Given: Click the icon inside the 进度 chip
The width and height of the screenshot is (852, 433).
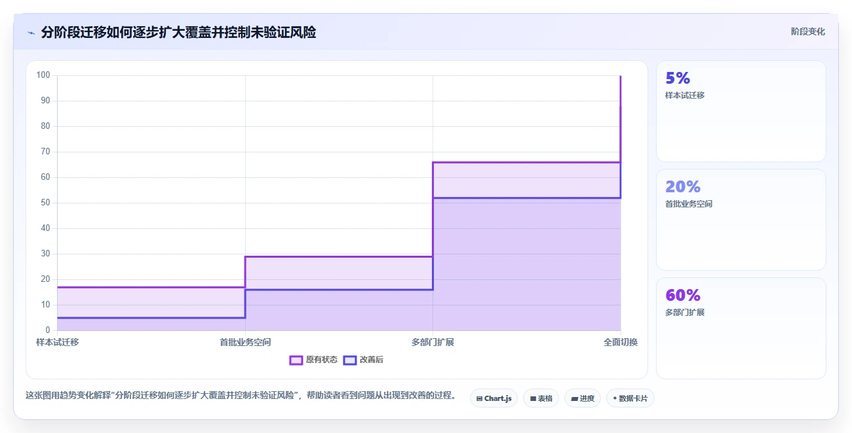Looking at the screenshot, I should [574, 398].
